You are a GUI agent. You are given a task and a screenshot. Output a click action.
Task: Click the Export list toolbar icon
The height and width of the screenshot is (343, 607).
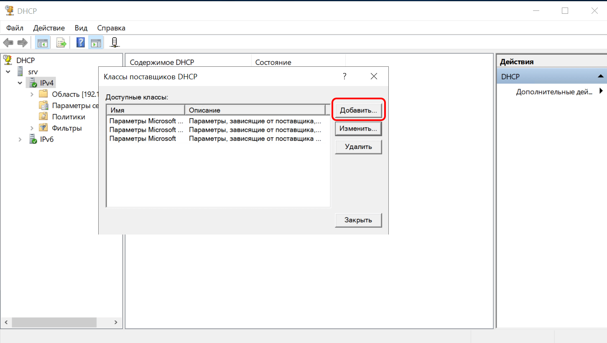tap(61, 42)
